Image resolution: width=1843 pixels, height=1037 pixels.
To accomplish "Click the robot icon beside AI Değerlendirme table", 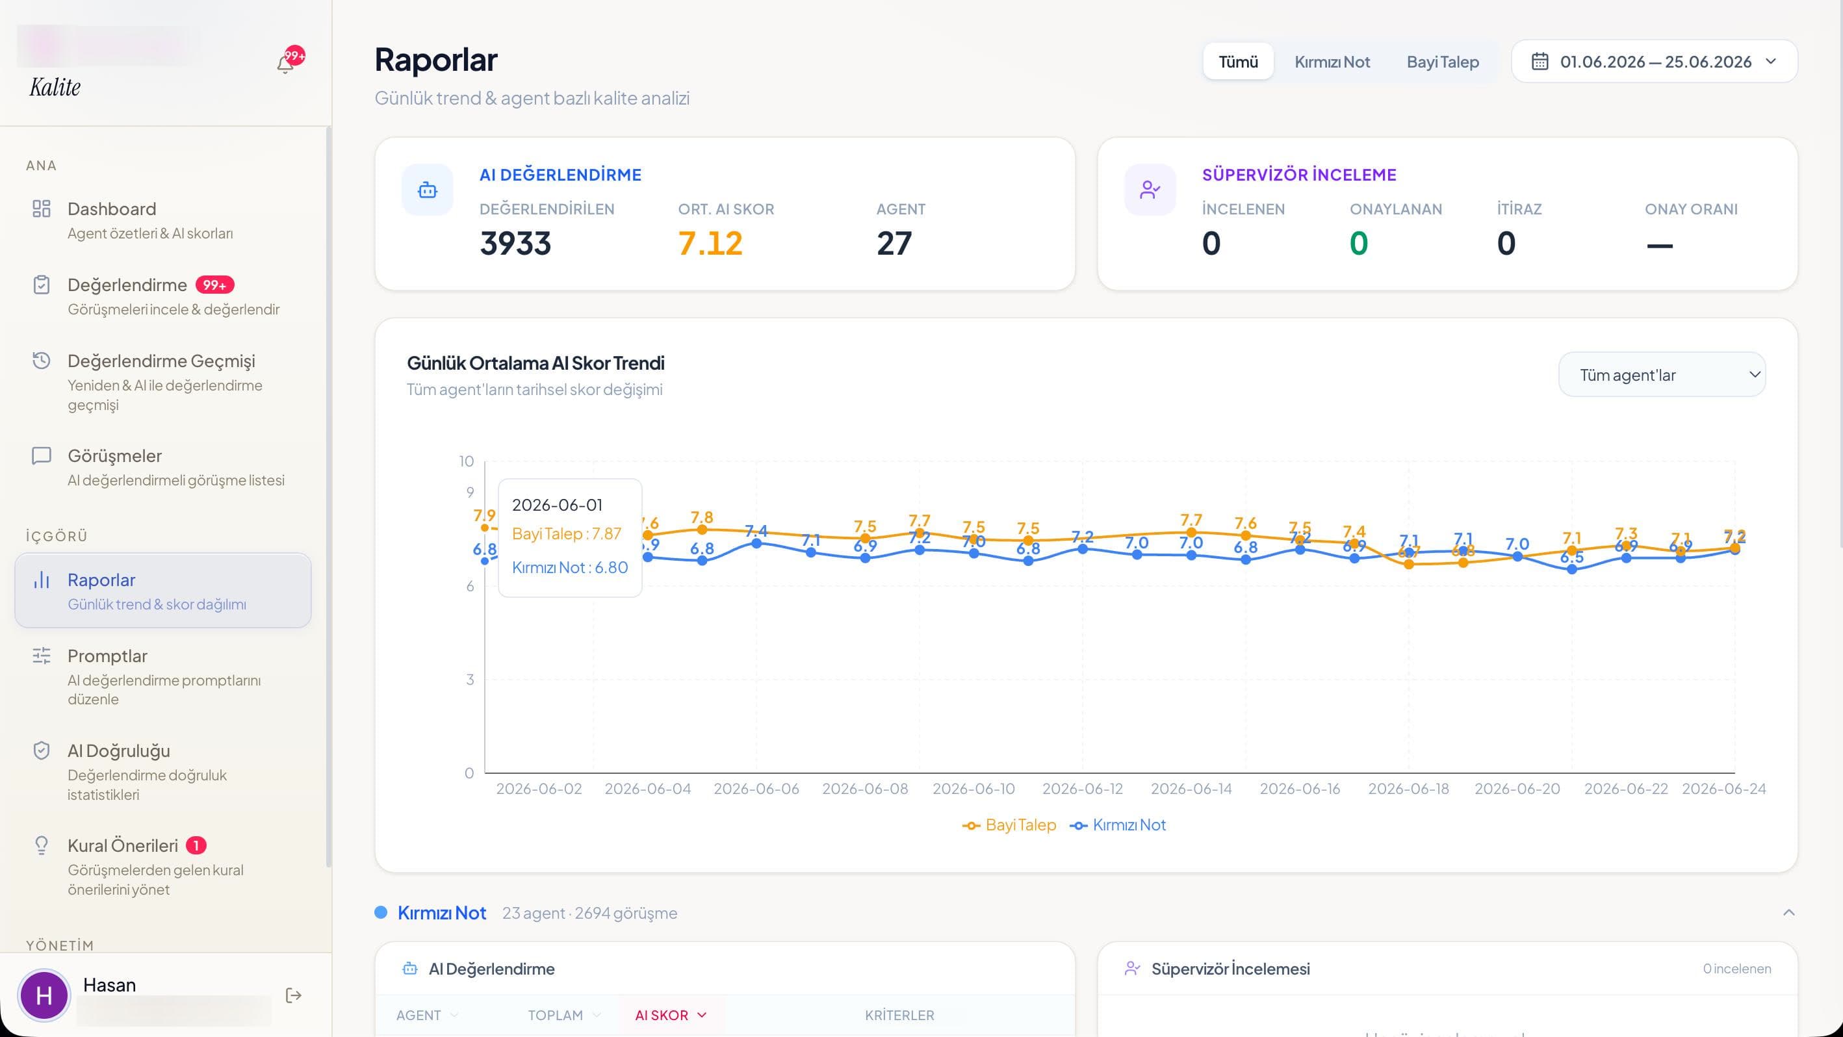I will pyautogui.click(x=410, y=968).
